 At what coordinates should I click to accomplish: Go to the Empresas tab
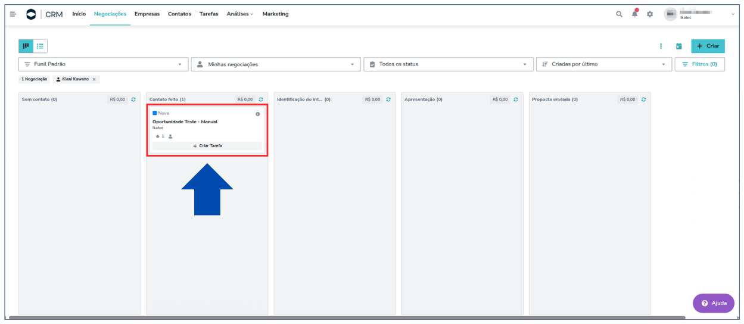click(x=147, y=14)
